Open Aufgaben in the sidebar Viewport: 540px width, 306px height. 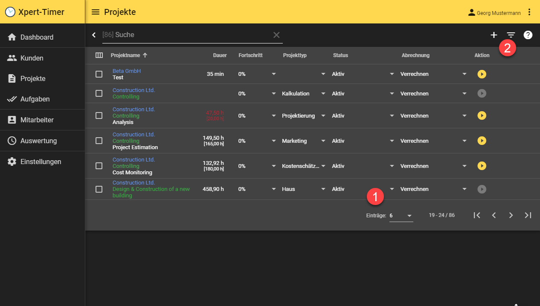35,99
